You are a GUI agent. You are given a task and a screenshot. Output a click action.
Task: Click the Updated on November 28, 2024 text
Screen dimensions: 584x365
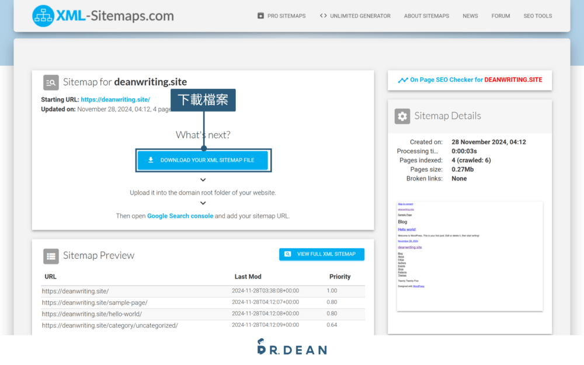[106, 109]
